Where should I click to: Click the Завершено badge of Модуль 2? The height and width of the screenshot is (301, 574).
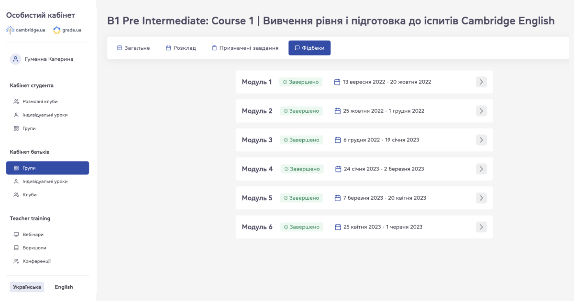[x=301, y=111]
